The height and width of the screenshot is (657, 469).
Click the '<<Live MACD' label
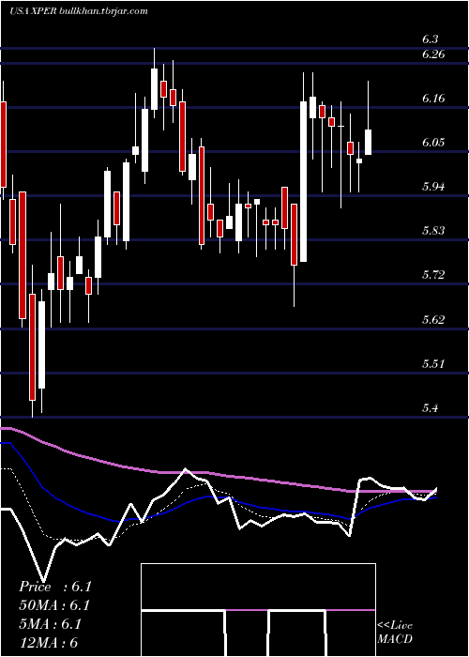[395, 632]
